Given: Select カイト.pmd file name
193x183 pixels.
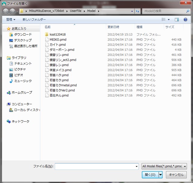Looking at the screenshot, I should 58,45.
